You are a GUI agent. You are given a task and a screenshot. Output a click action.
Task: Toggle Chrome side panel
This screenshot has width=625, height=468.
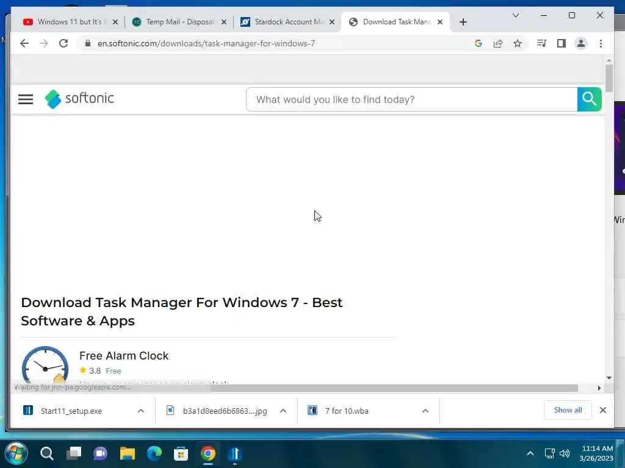coord(562,43)
